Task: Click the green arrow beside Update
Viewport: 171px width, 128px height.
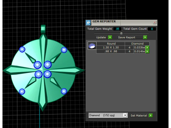Action: point(110,37)
